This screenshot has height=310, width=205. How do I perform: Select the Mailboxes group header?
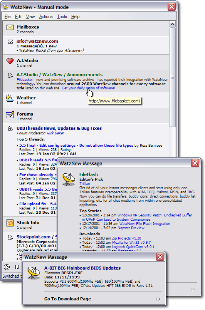coord(86,29)
